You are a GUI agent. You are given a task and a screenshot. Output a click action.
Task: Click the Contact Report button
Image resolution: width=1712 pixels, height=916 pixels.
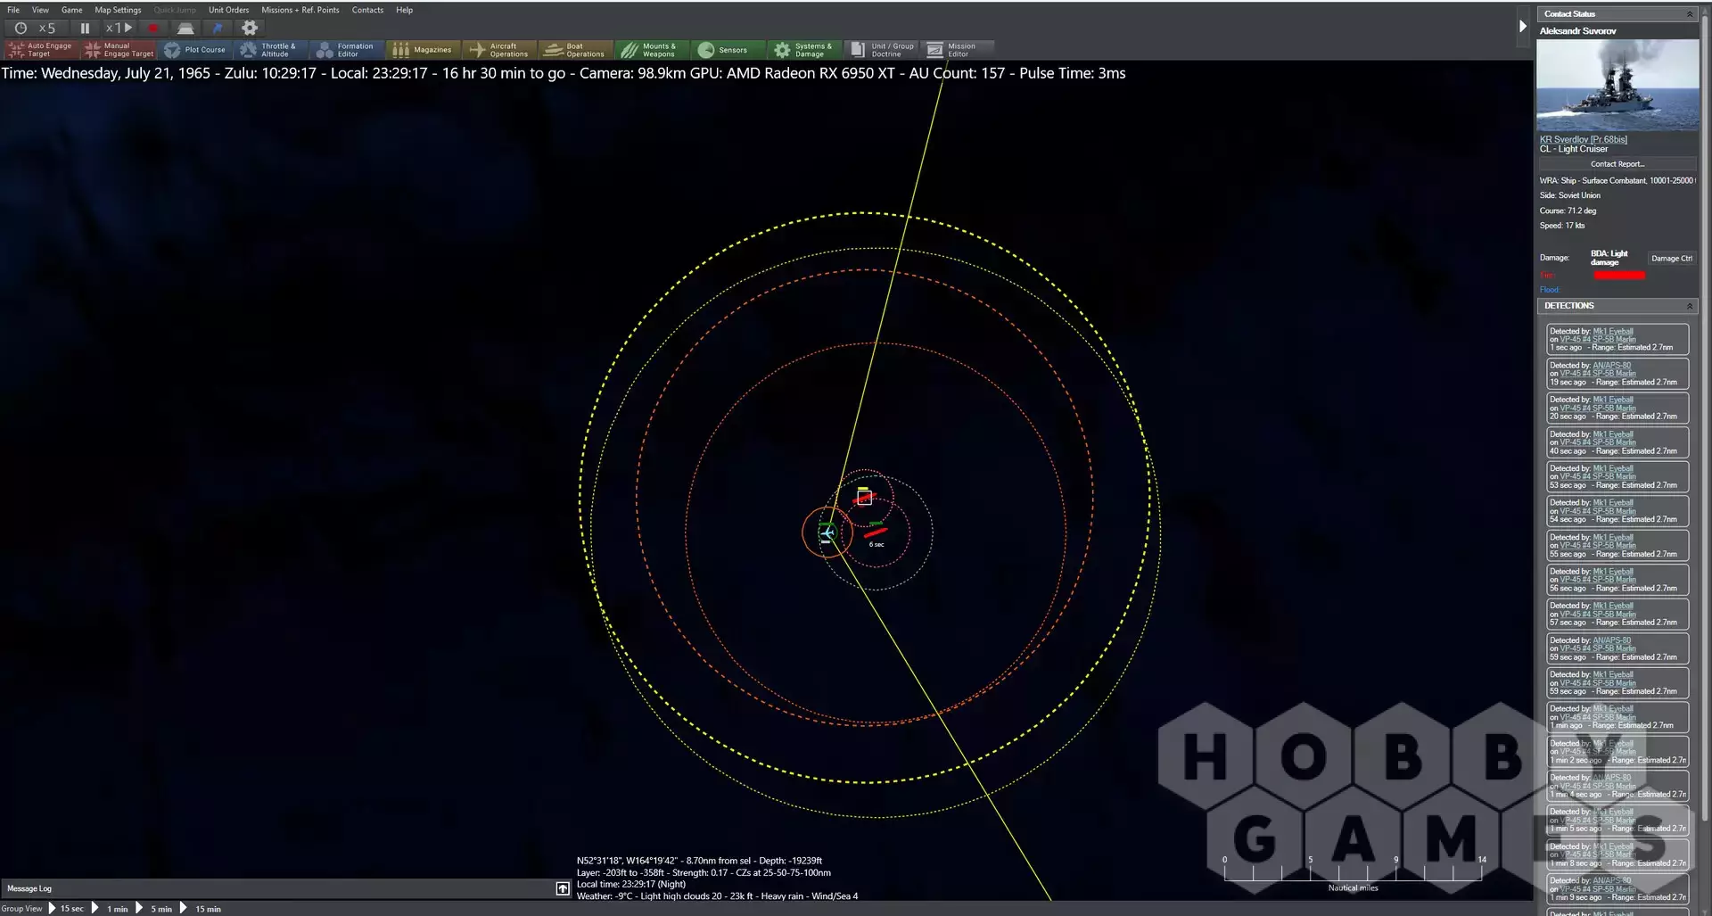[x=1617, y=164]
